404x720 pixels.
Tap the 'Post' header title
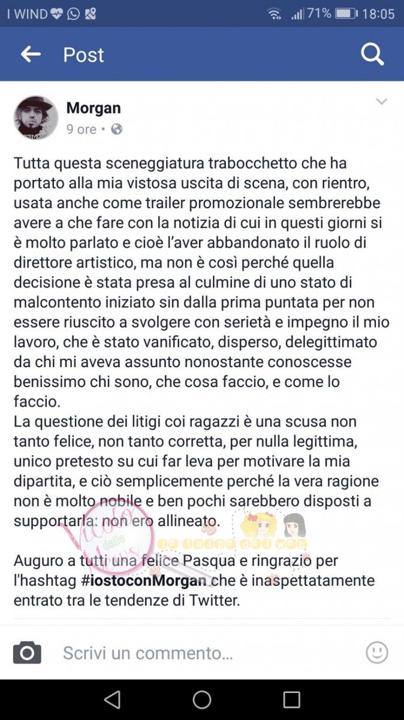(83, 55)
